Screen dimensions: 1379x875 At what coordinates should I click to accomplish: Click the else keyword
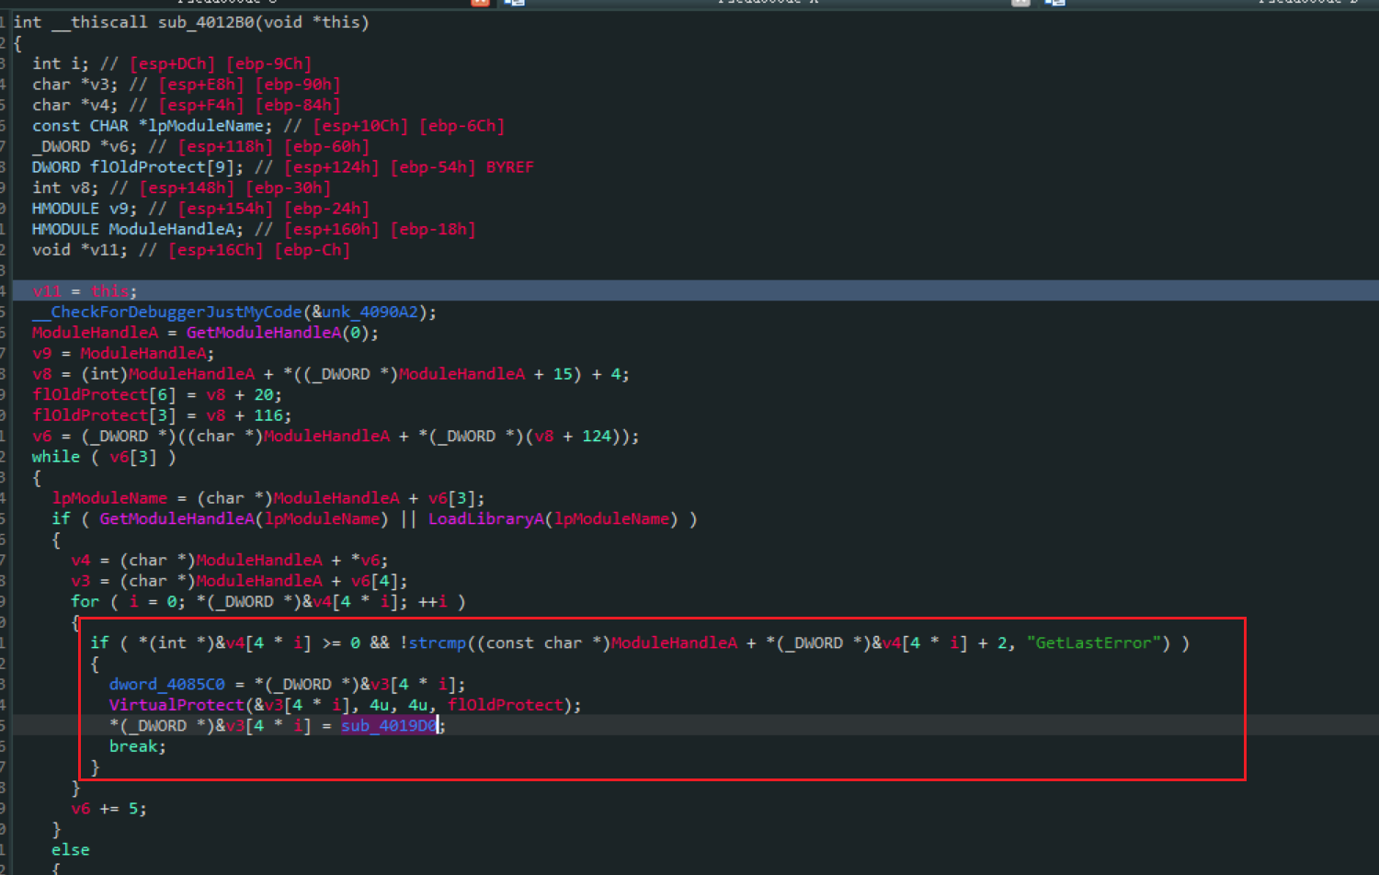[71, 850]
